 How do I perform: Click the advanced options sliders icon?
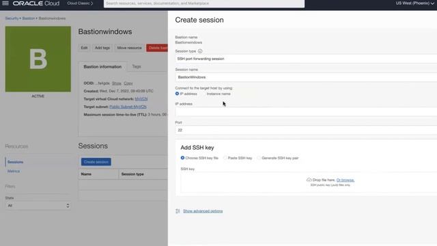point(178,211)
